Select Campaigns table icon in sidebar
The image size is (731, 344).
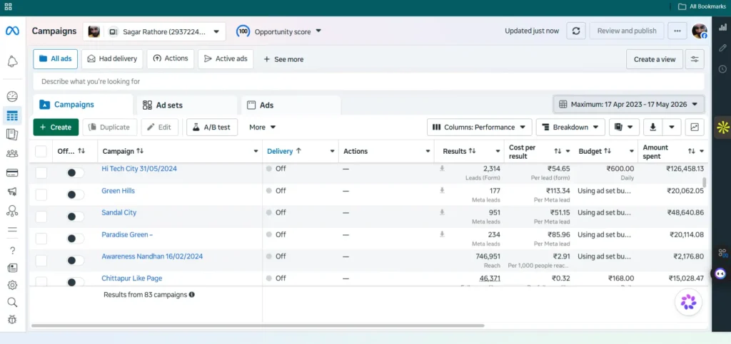click(x=12, y=116)
